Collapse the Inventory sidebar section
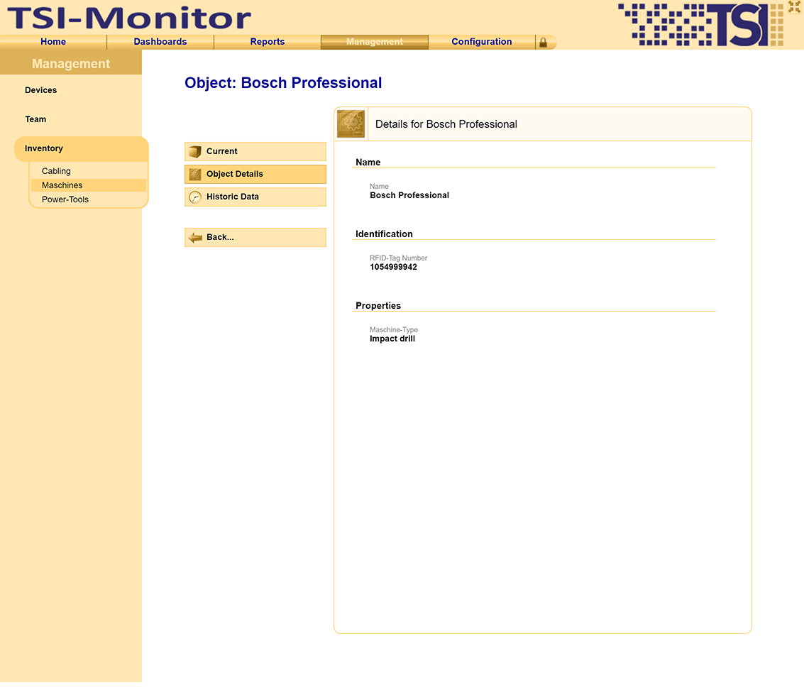Screen dimensions: 804x690 44,148
